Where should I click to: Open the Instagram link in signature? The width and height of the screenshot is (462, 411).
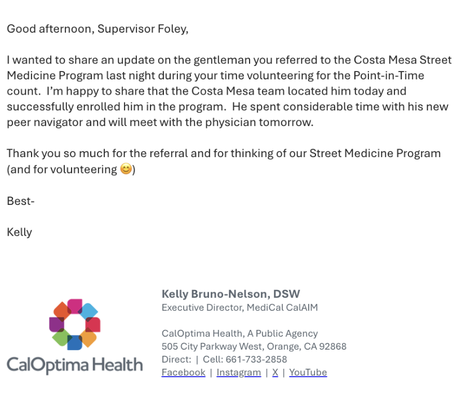tap(238, 372)
